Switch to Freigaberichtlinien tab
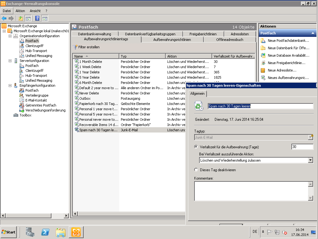Screen dimensions: 318x239 click(x=203, y=34)
